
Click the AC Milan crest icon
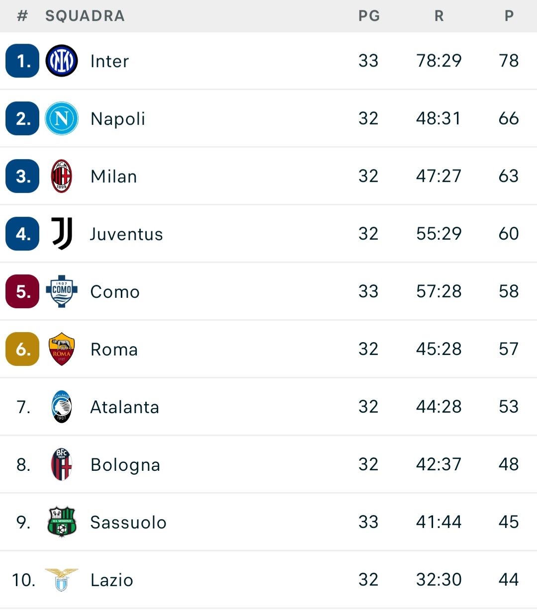click(x=62, y=176)
